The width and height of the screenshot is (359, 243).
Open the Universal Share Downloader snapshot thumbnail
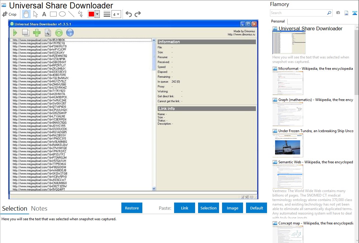[x=289, y=43]
